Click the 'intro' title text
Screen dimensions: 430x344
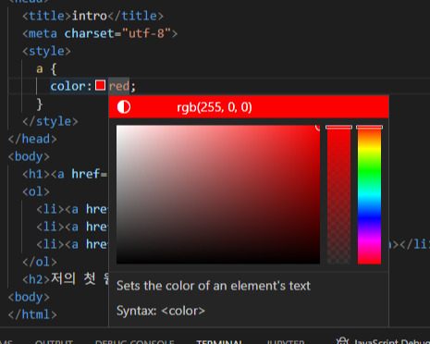(90, 16)
